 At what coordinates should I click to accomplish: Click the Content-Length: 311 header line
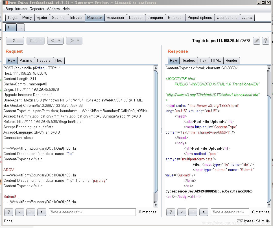click(x=20, y=79)
